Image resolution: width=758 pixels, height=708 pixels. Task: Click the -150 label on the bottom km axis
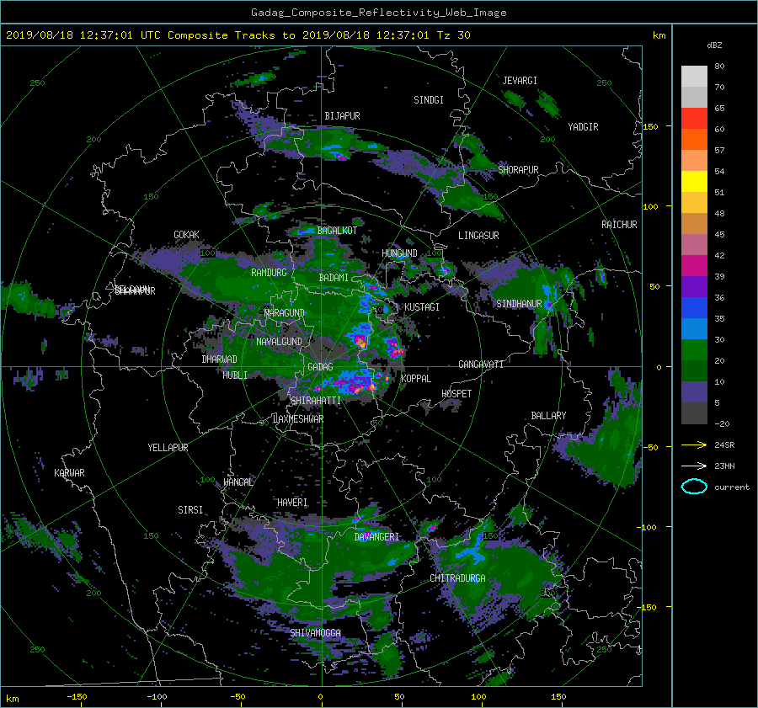tap(77, 696)
